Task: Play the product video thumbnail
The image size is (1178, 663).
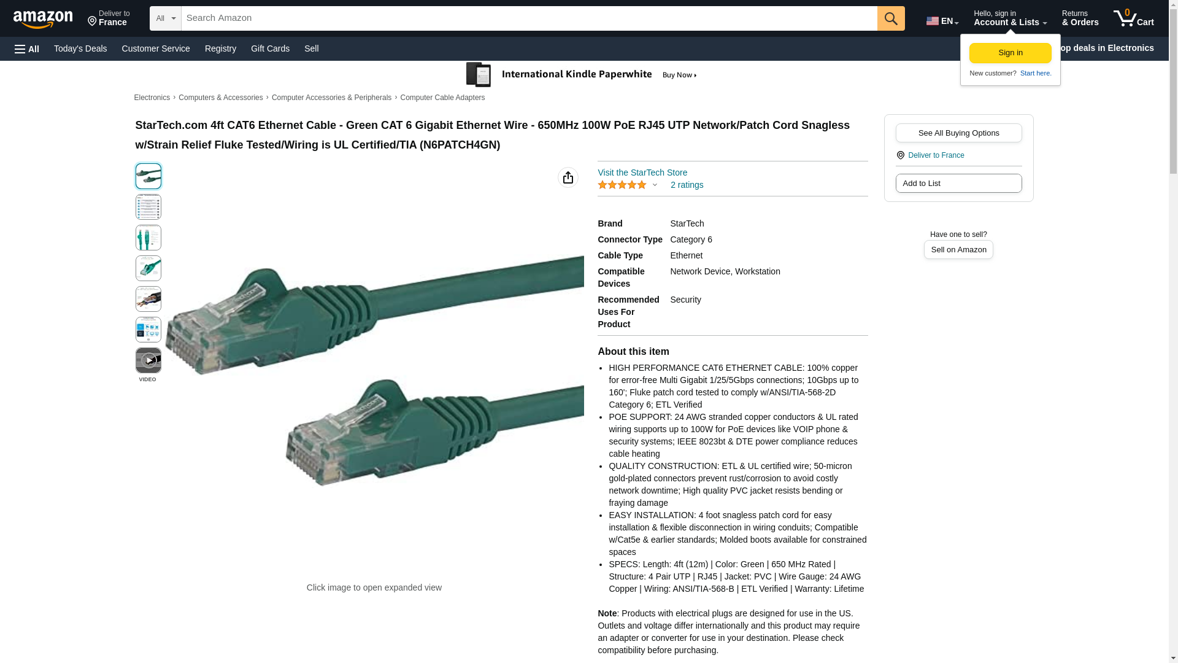Action: coord(148,360)
